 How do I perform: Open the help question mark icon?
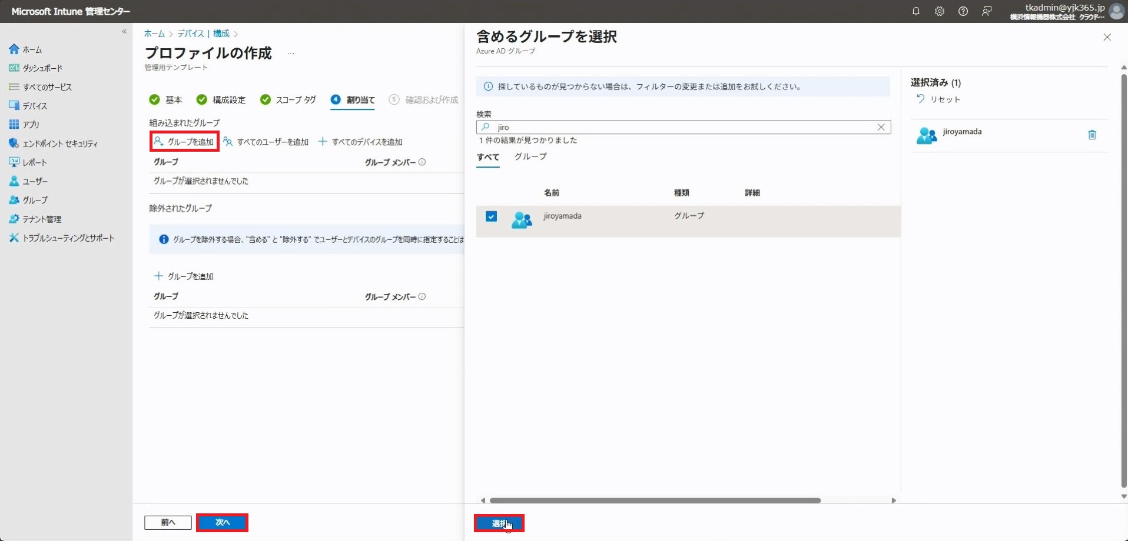click(963, 11)
